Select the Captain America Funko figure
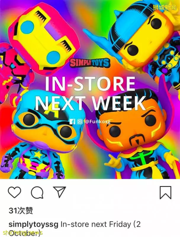 (38, 136)
